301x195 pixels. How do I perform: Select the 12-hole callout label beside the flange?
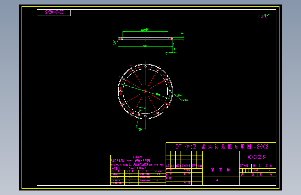185,100
